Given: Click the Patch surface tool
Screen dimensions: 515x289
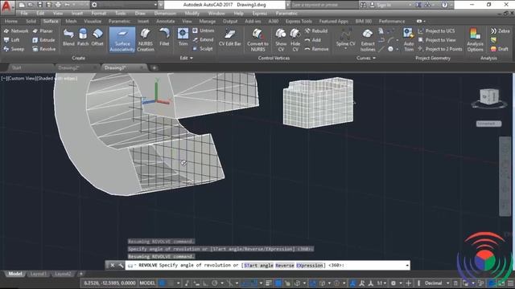Looking at the screenshot, I should pos(83,37).
